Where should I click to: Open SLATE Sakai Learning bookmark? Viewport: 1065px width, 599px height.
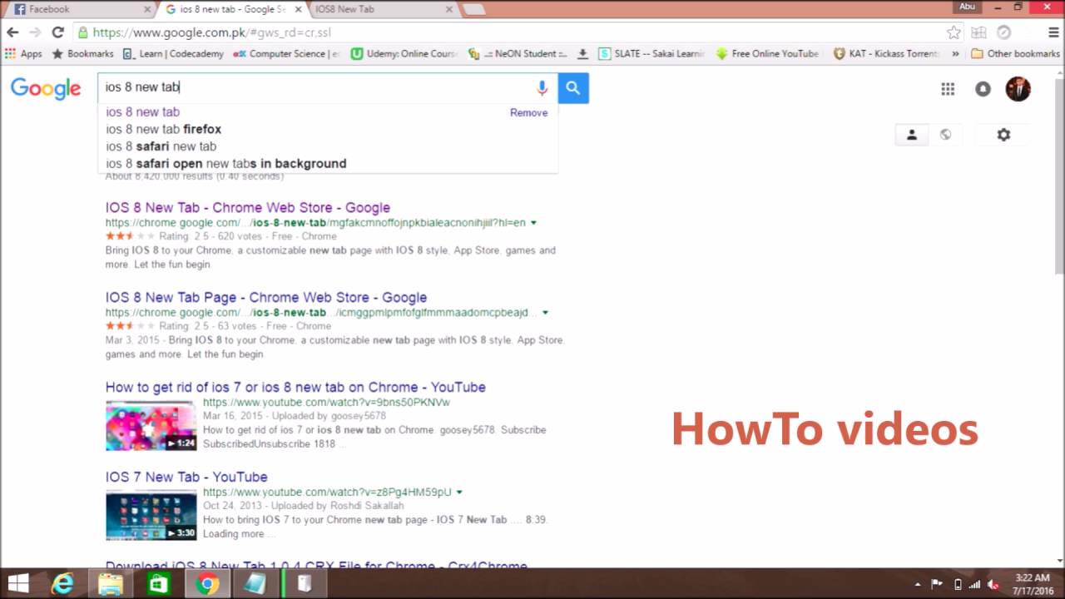coord(651,53)
